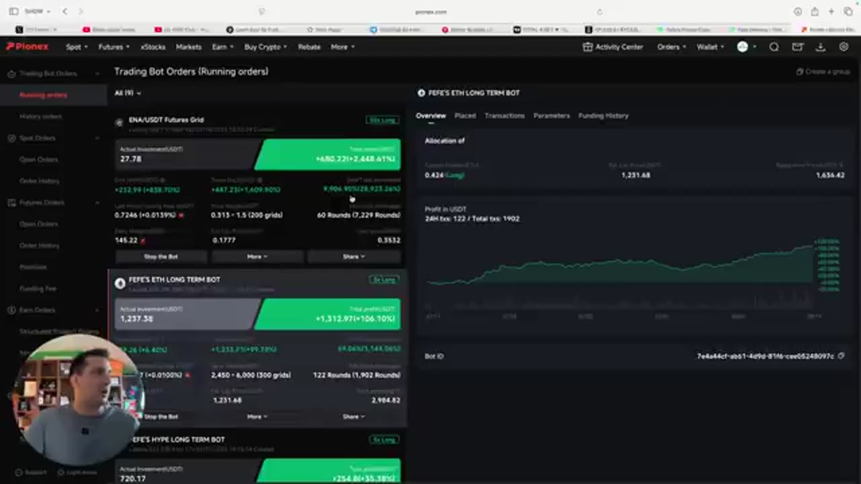Viewport: 861px width, 484px height.
Task: Click the Trading Bot Orders sidebar icon
Action: coord(11,73)
